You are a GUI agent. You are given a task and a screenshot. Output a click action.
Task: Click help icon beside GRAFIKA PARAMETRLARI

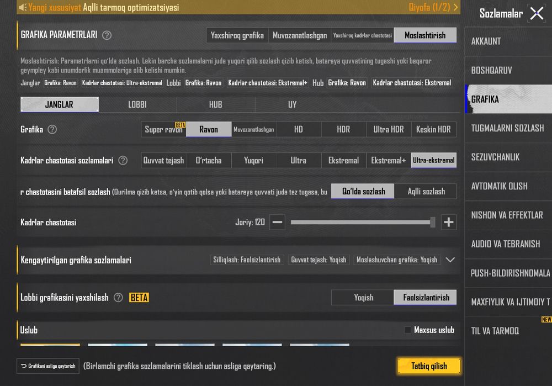[x=107, y=35]
